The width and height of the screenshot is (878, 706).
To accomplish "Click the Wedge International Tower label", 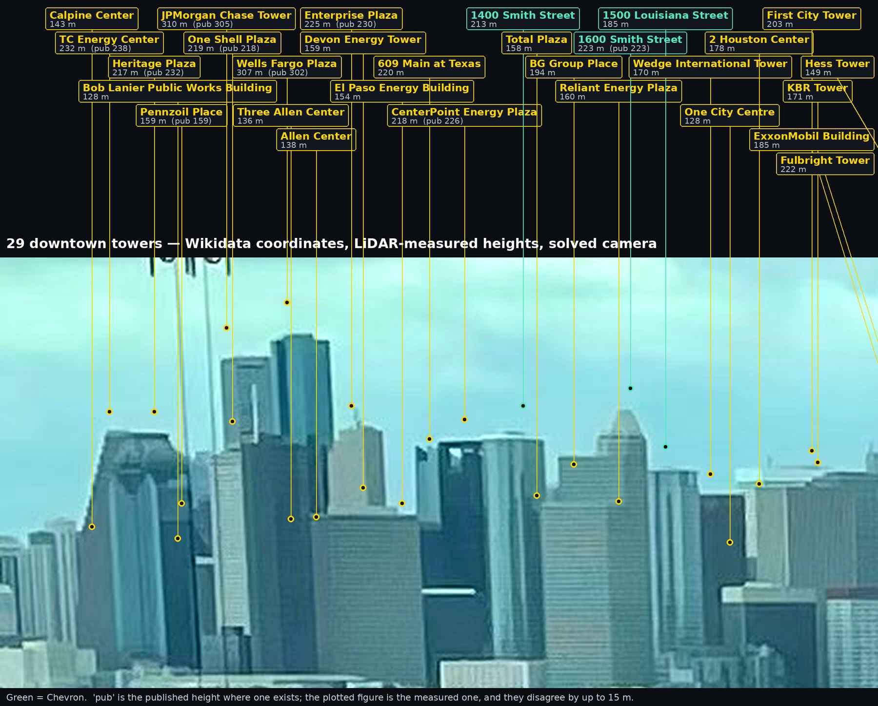I will point(710,67).
